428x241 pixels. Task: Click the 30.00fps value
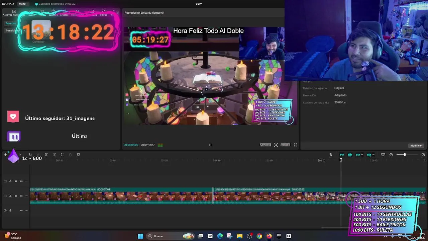[340, 102]
